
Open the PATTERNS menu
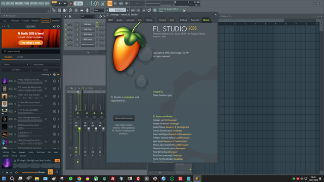(19, 4)
